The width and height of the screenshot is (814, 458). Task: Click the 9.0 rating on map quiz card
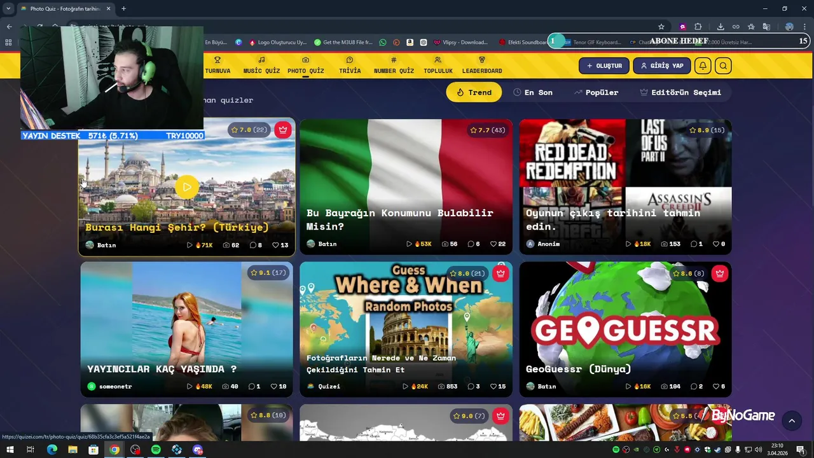(x=469, y=416)
